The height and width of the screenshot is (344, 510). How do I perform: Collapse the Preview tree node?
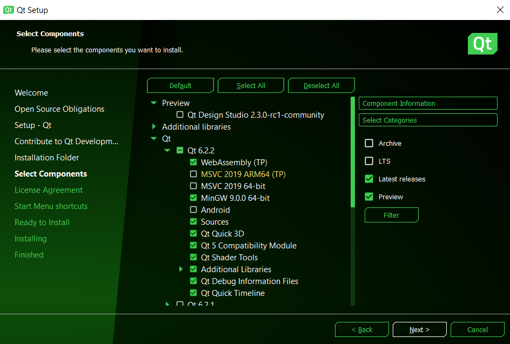click(x=154, y=103)
